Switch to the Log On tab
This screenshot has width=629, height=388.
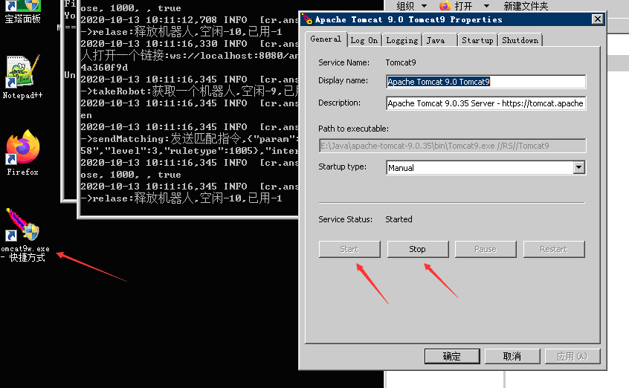tap(364, 40)
